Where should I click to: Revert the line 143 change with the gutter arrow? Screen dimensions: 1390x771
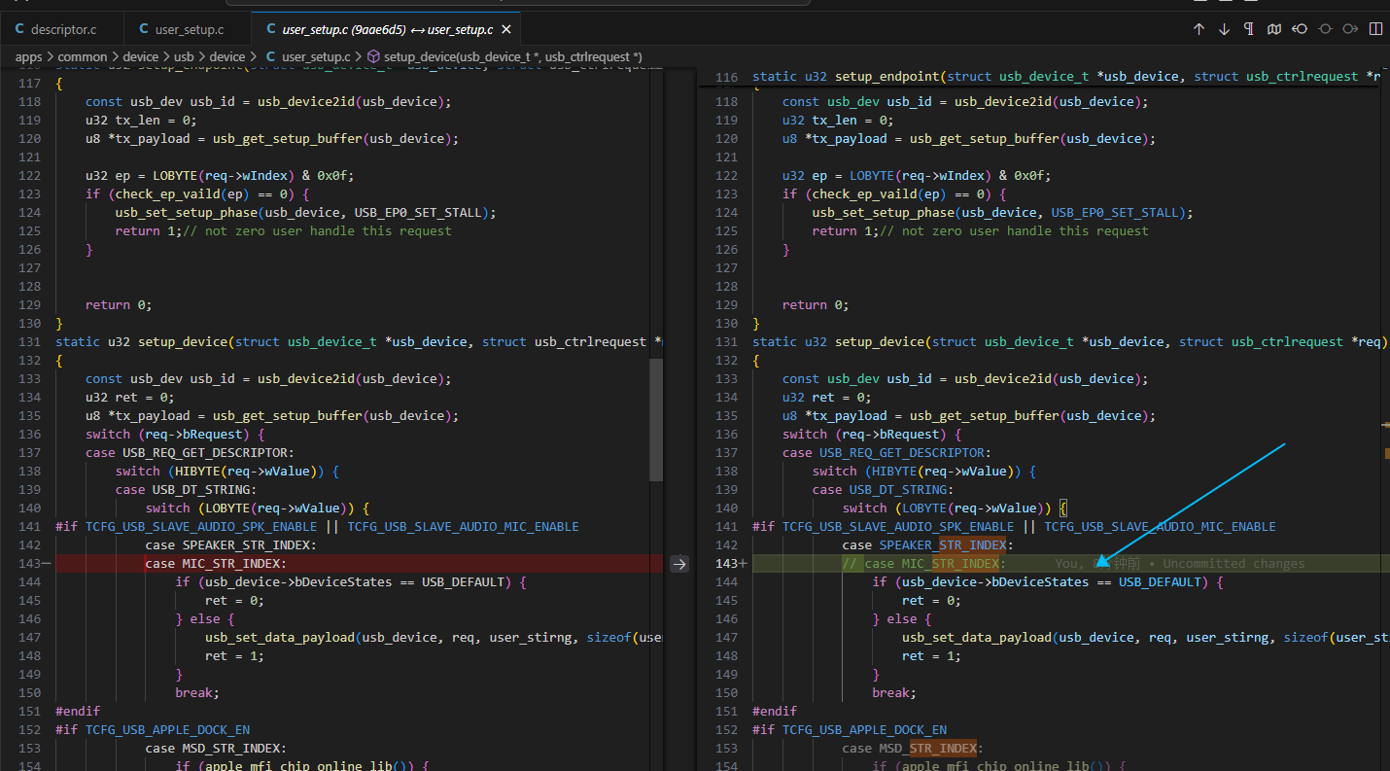coord(679,564)
